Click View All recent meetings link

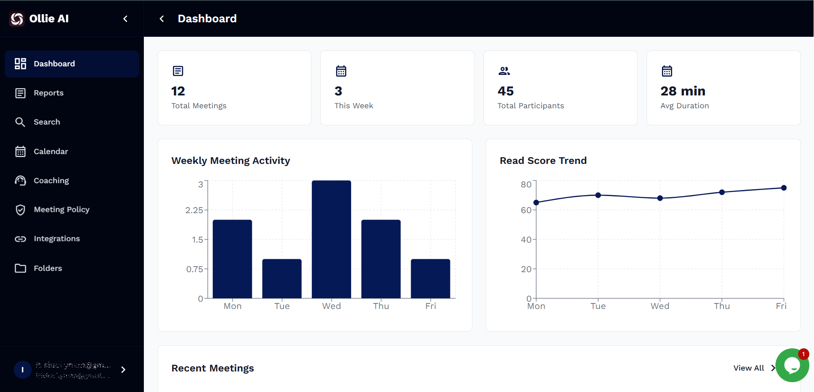748,368
